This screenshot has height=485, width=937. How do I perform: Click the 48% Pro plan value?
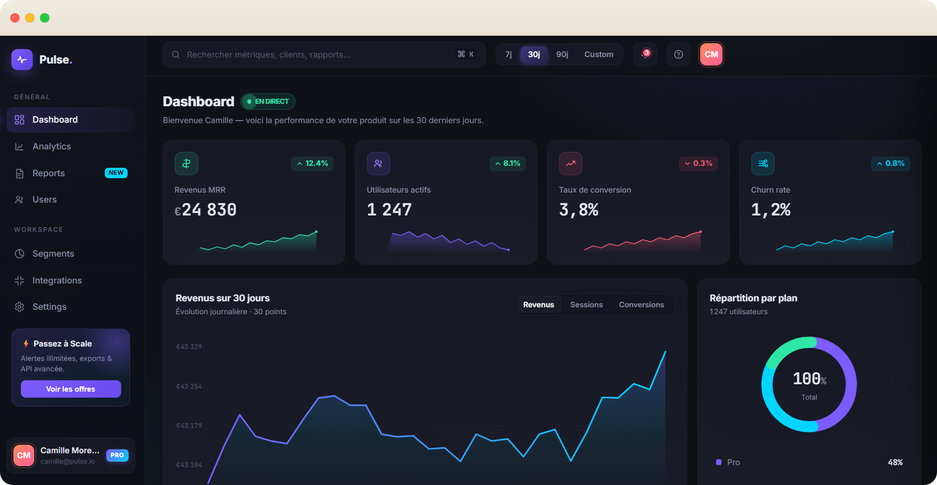tap(895, 462)
